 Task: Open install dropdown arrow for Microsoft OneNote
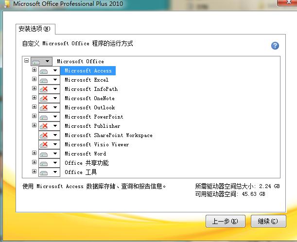[55, 98]
